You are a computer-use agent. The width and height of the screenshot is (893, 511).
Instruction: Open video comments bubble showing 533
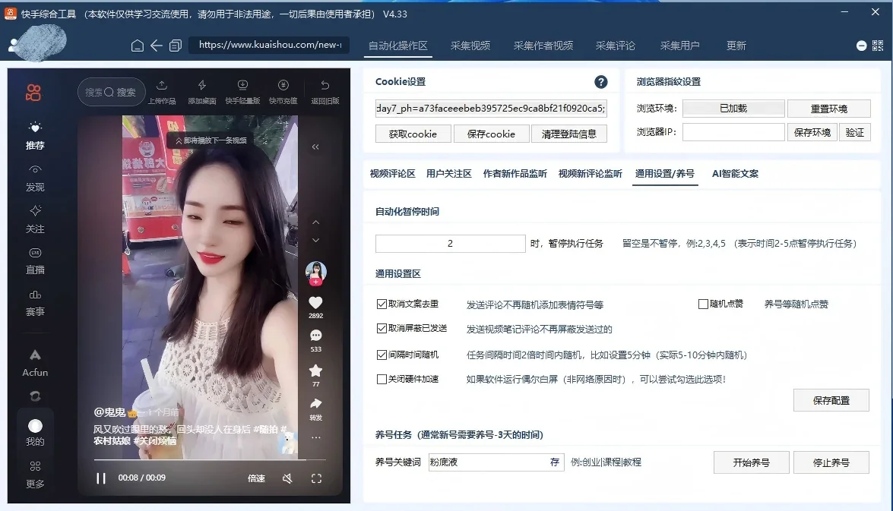(x=315, y=336)
